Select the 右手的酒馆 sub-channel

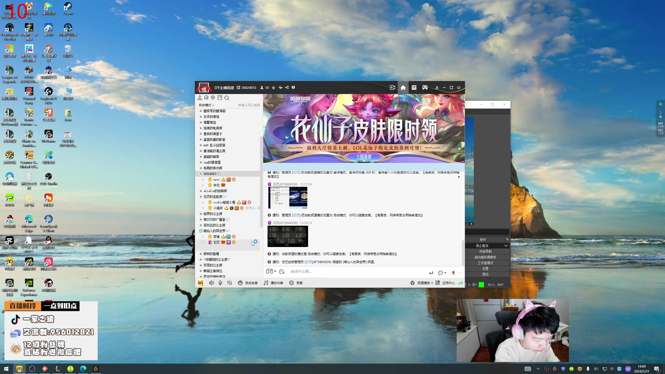[211, 117]
